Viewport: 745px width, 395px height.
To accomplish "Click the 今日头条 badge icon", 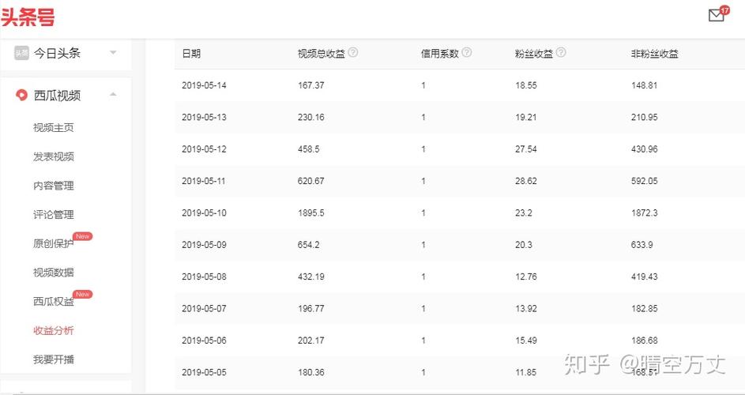I will 21,53.
